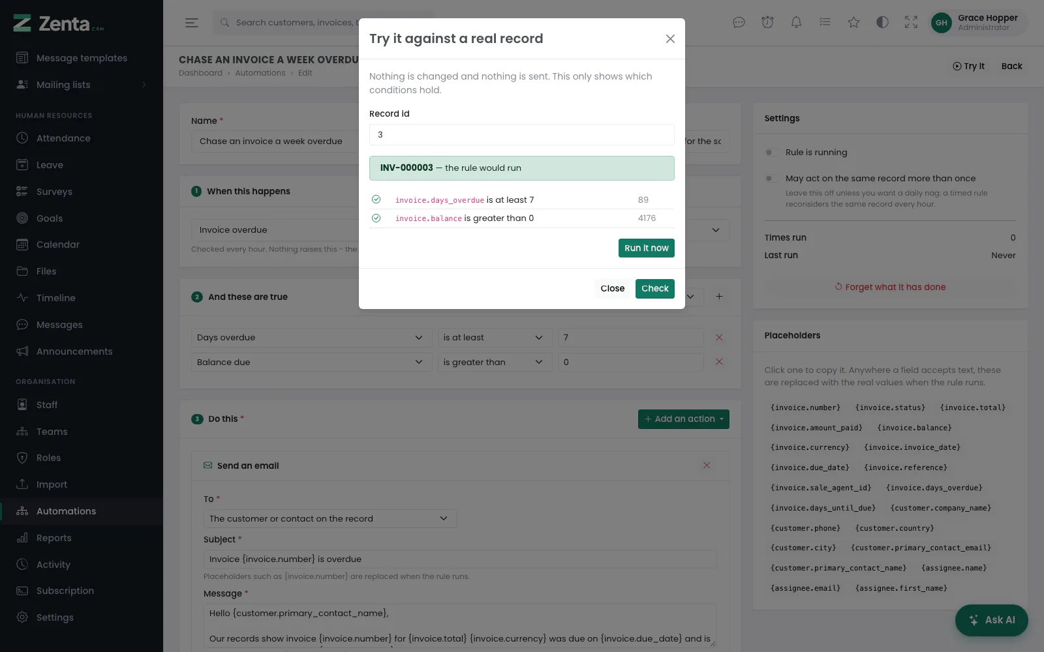Viewport: 1044px width, 652px height.
Task: Open the Days overdue field dropdown
Action: coord(311,338)
